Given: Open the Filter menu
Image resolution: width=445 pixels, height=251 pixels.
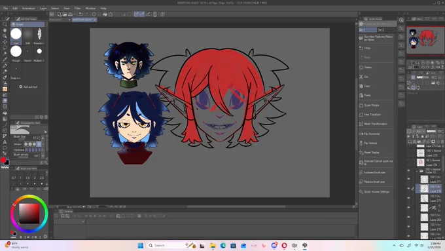Looking at the screenshot, I should coord(77,9).
